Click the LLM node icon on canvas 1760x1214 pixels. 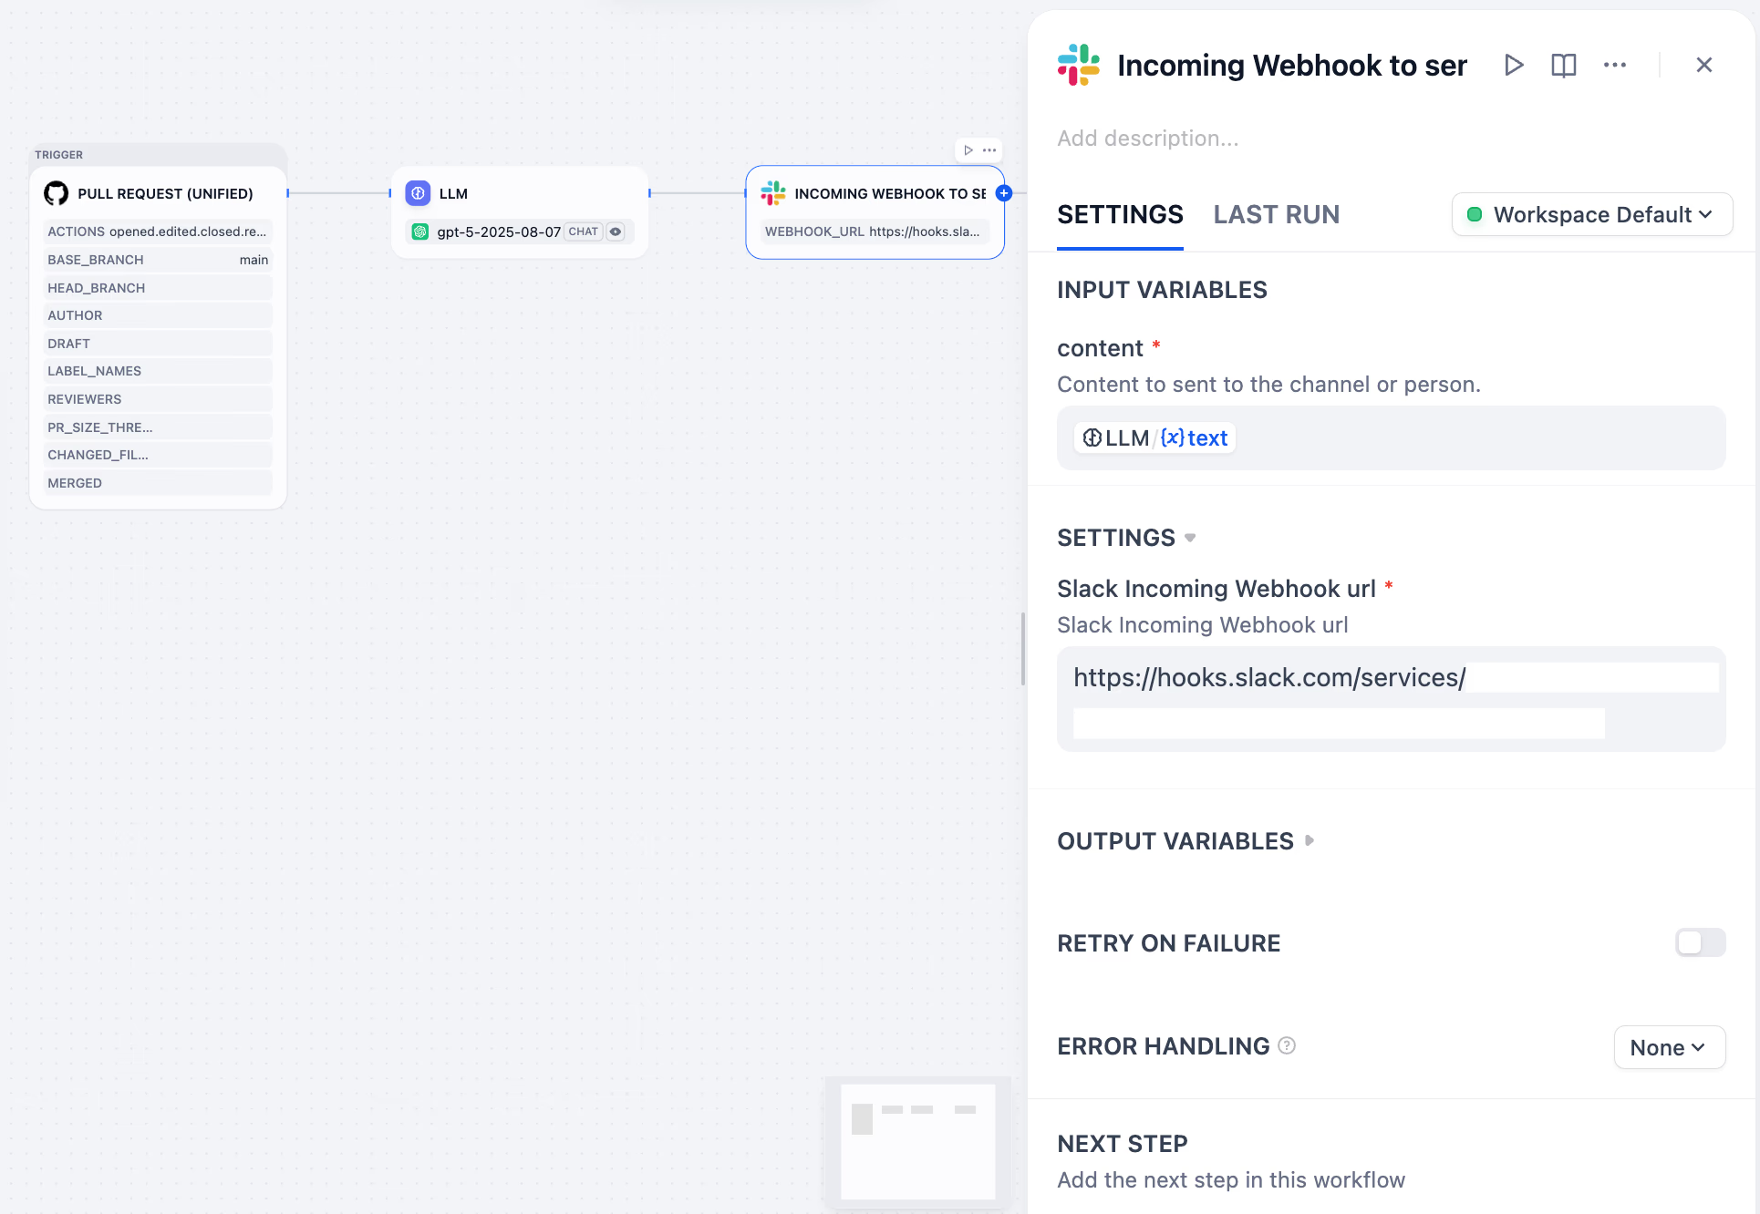(x=418, y=193)
